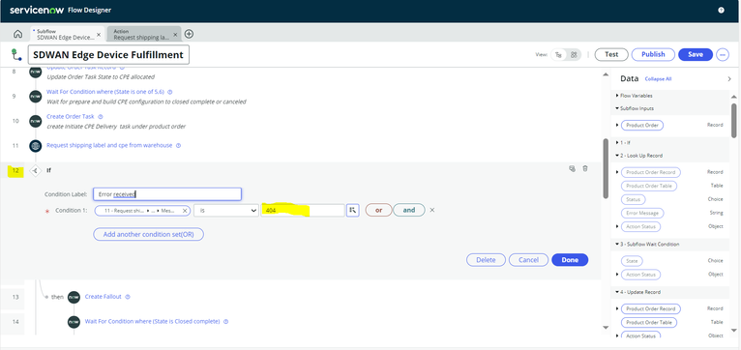741x350 pixels.
Task: Collapse 2 - Look Up Record section
Action: [x=617, y=156]
